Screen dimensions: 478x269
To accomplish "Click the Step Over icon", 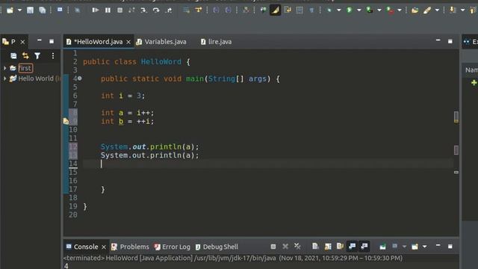I will [x=156, y=10].
